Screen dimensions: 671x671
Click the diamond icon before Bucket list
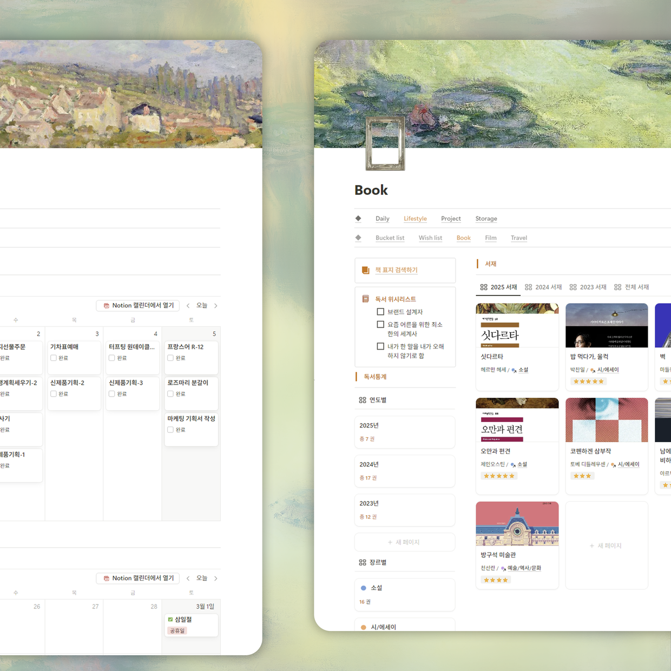tap(358, 238)
